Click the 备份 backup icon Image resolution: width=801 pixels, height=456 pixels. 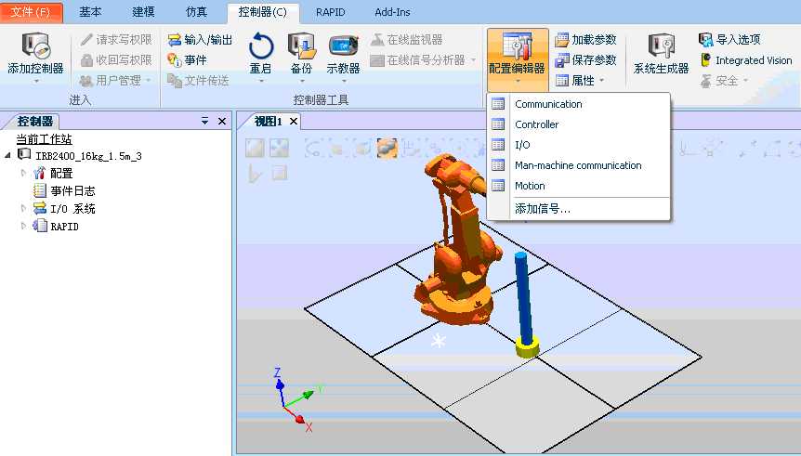(301, 46)
